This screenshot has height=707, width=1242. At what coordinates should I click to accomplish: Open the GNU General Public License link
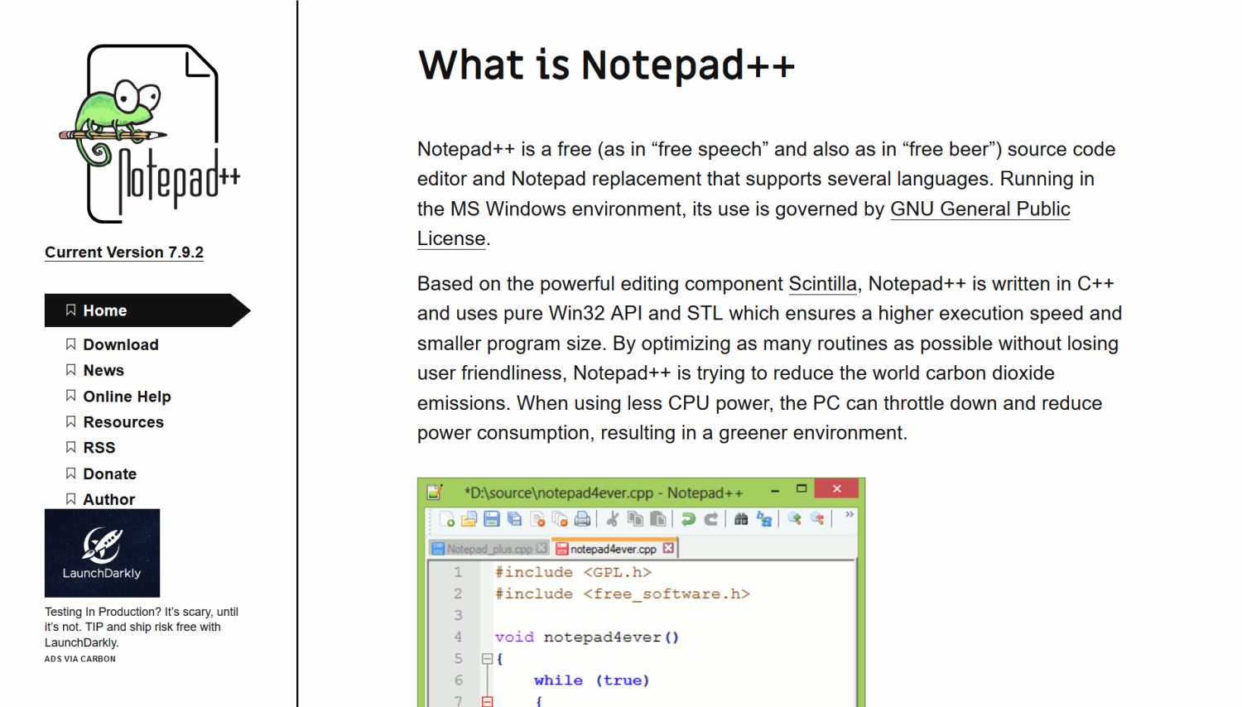coord(980,209)
